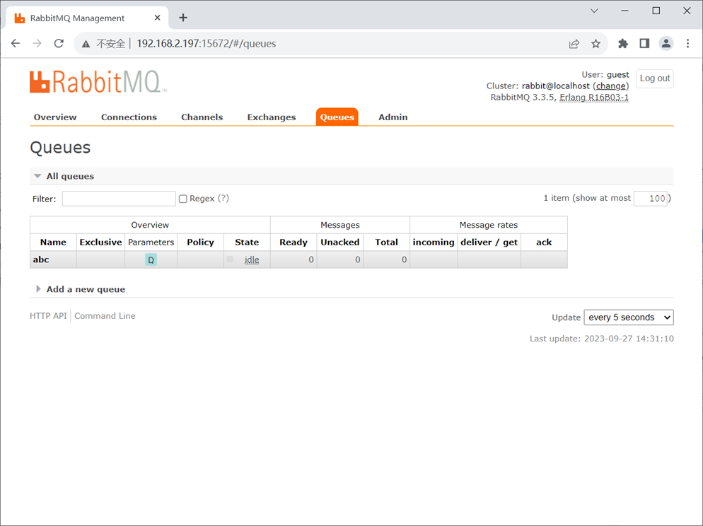Click the not-secure warning icon

coord(86,44)
